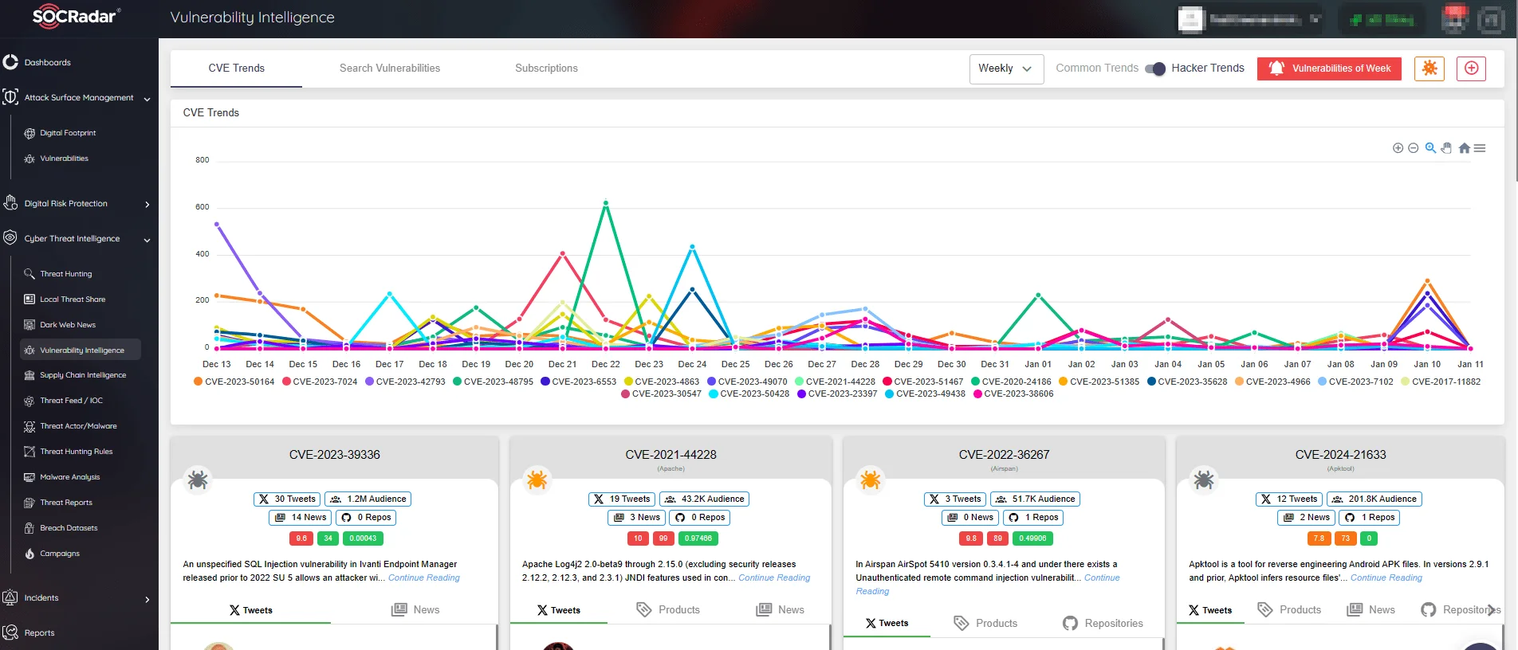This screenshot has width=1518, height=650.
Task: Click the orange bug icon on CVE-2021-44228 card
Action: (x=537, y=480)
